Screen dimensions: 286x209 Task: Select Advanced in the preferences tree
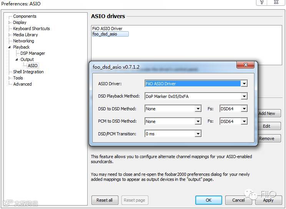click(22, 84)
